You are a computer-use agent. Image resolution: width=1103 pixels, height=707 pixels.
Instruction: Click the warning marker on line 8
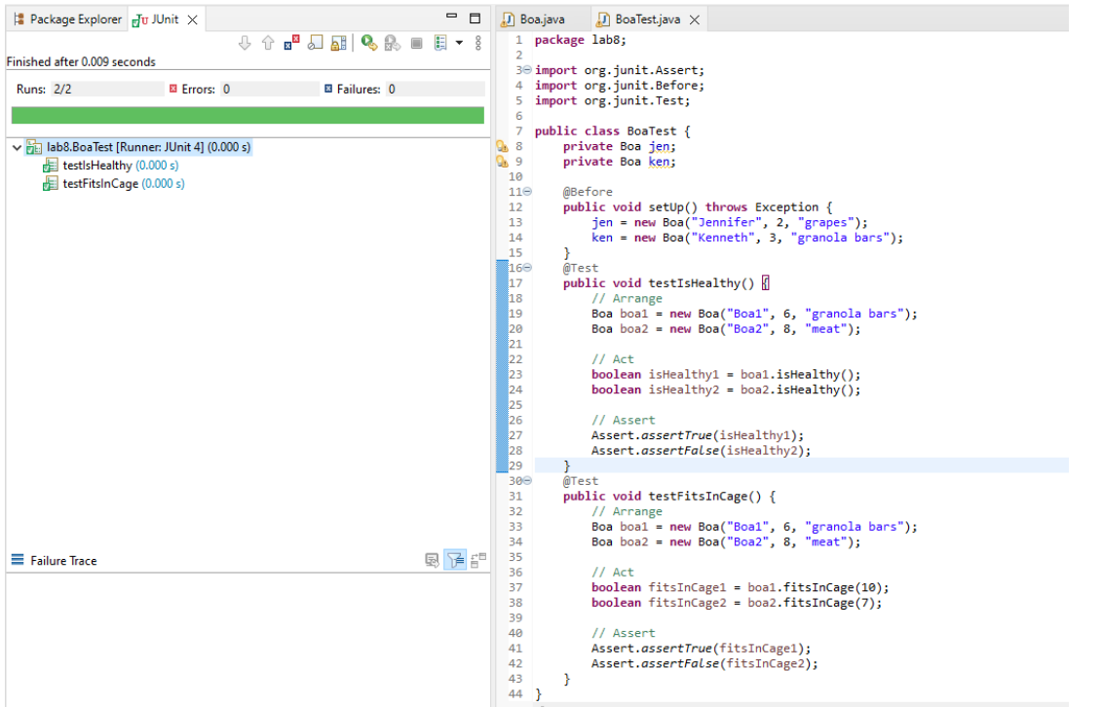coord(502,146)
